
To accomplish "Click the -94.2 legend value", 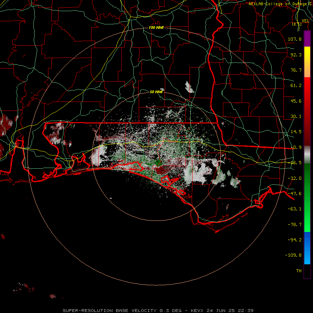I will [295, 240].
